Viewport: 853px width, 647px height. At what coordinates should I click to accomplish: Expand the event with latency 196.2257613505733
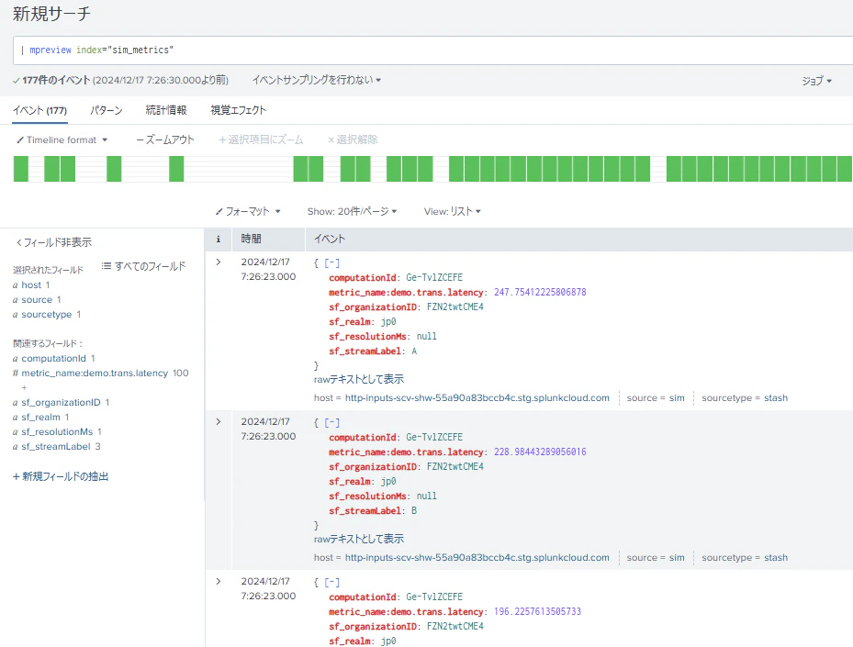(219, 582)
